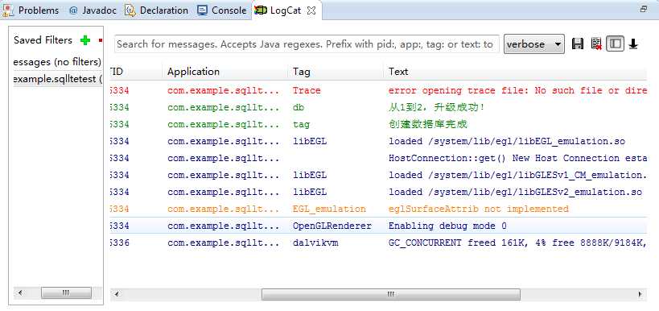Select the log row with tag 'tag'

coord(378,124)
